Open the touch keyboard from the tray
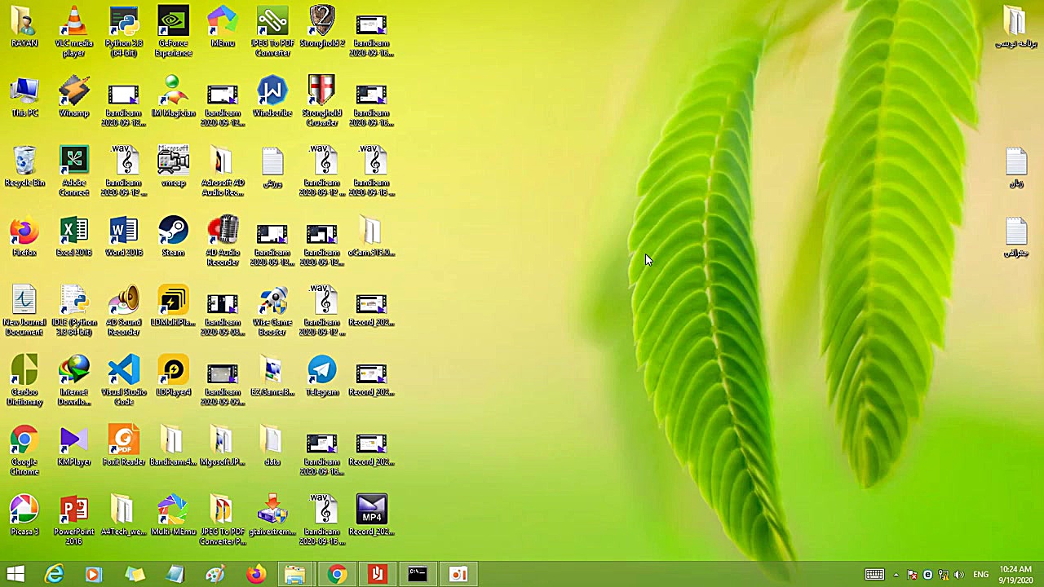Viewport: 1044px width, 587px height. (x=874, y=575)
